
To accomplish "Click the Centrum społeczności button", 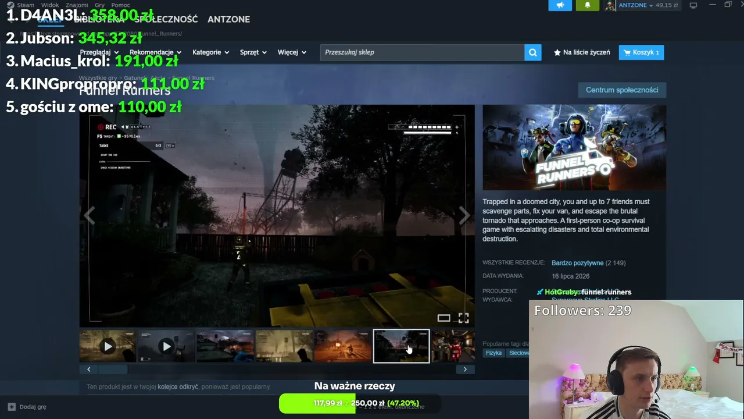I will 622,90.
